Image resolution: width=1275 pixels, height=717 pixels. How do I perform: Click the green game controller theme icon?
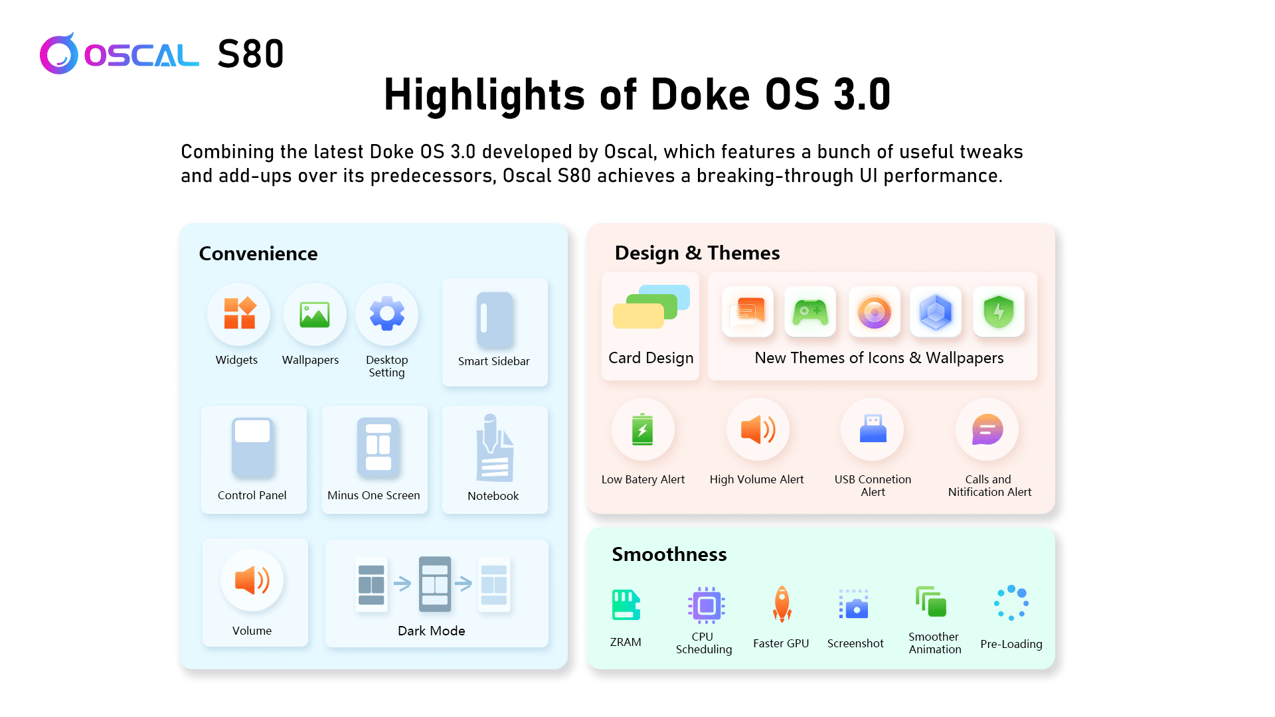(809, 312)
